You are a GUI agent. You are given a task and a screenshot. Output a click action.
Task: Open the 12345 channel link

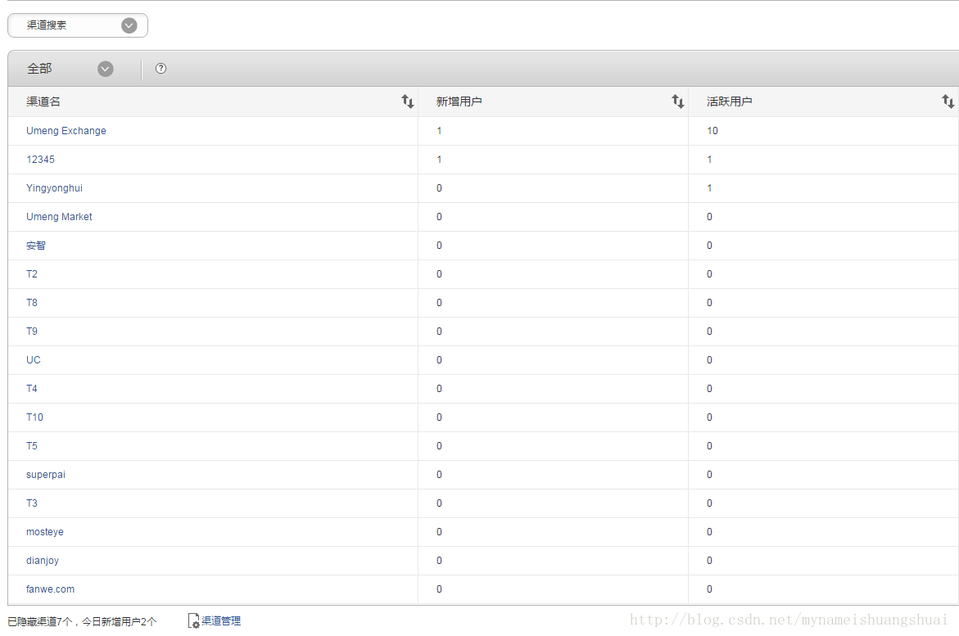pyautogui.click(x=40, y=160)
